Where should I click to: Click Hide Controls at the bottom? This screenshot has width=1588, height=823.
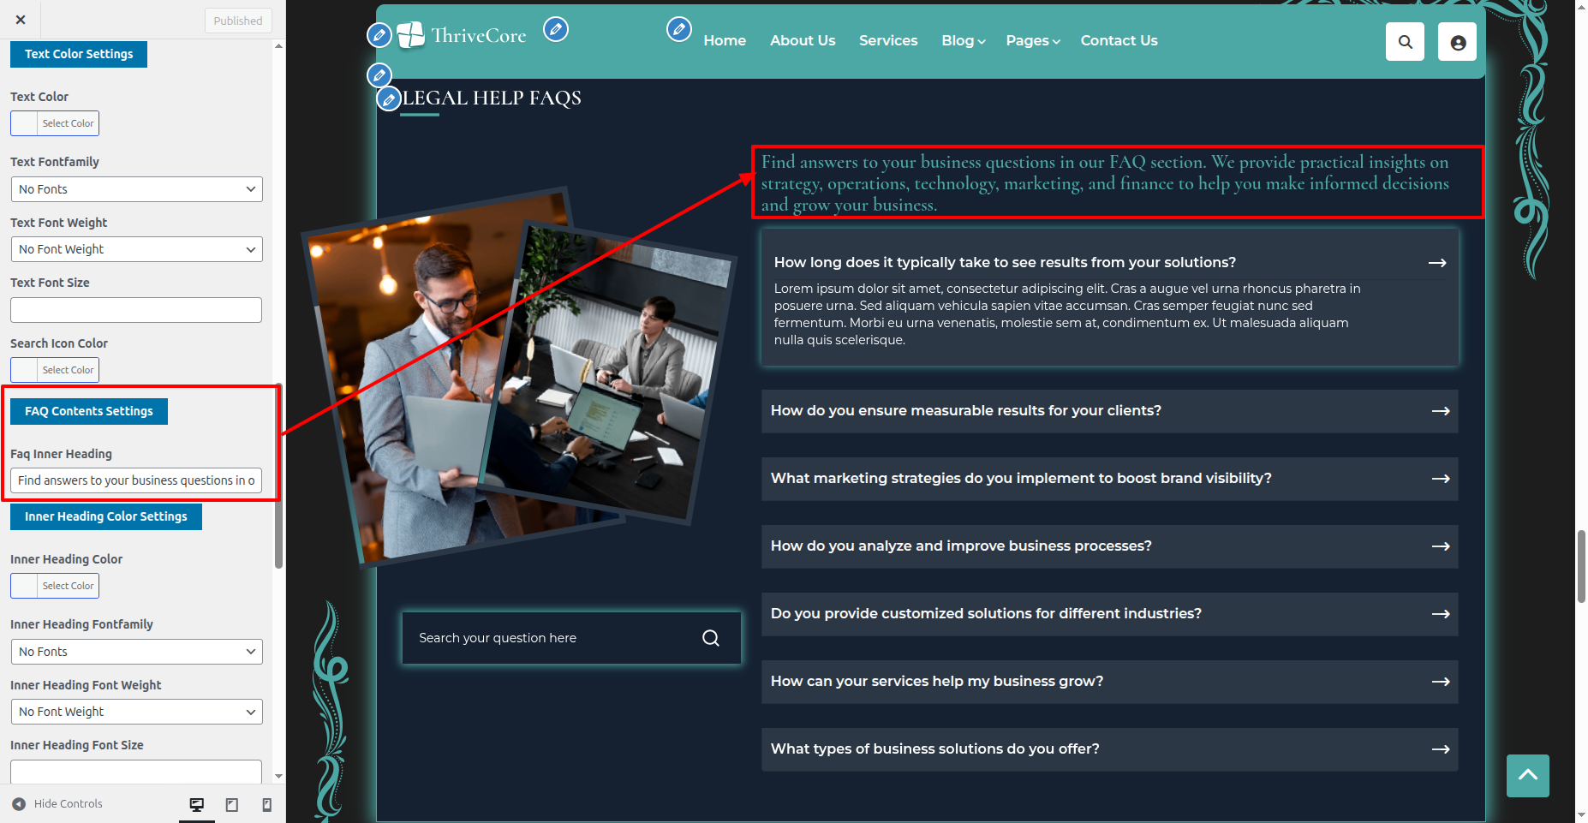(57, 804)
